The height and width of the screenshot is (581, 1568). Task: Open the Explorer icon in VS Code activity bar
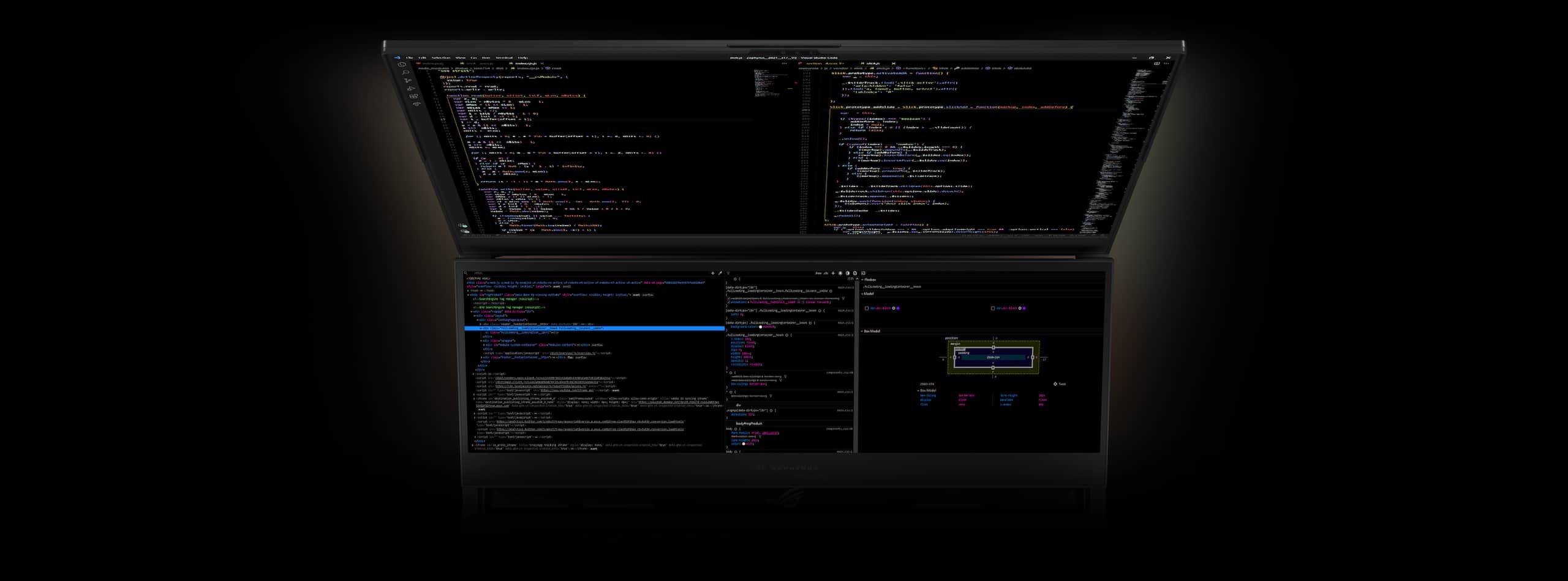(402, 64)
